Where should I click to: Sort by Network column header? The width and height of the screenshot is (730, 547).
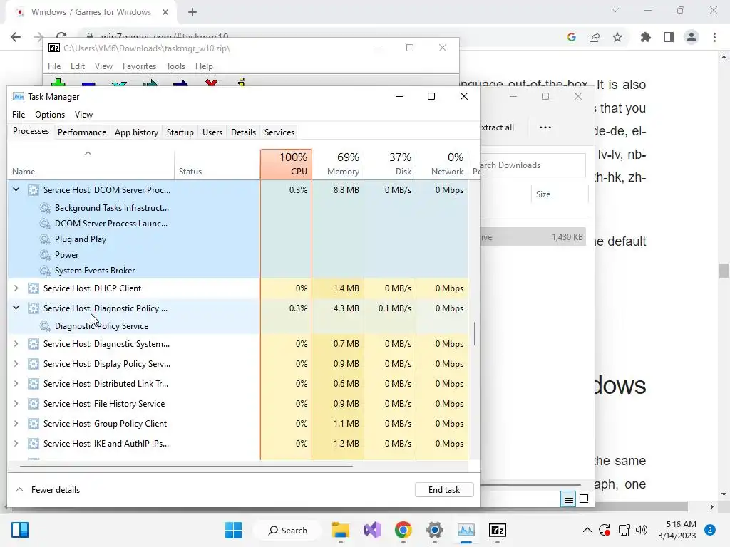(442, 165)
